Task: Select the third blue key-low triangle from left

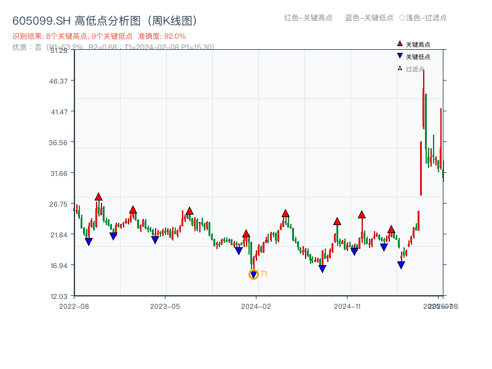Action: (x=155, y=240)
